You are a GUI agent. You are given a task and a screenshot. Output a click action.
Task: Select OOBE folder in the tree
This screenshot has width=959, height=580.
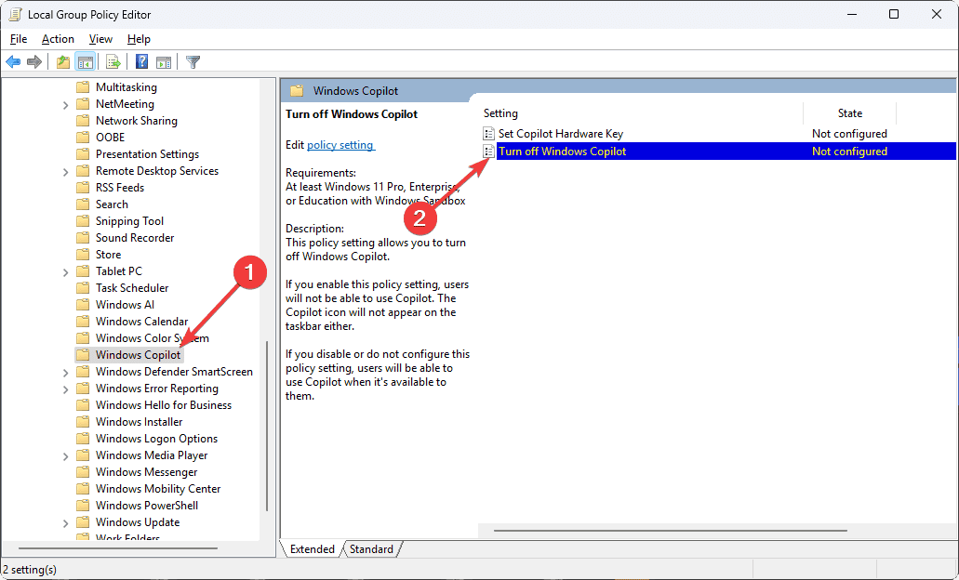click(110, 137)
